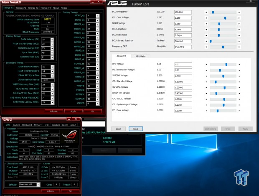Screen dimensions: 259x196
Task: Click the DRAM Efficiency Score value 58670
Action: (x=48, y=19)
